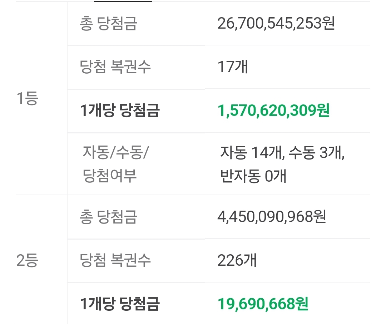Screen dimensions: 386x324
Task: Click the green 19,690,668원 per-ticket prize
Action: pos(263,304)
